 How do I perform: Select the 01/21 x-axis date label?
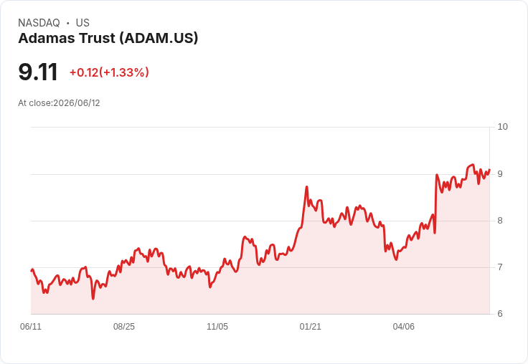coord(310,326)
